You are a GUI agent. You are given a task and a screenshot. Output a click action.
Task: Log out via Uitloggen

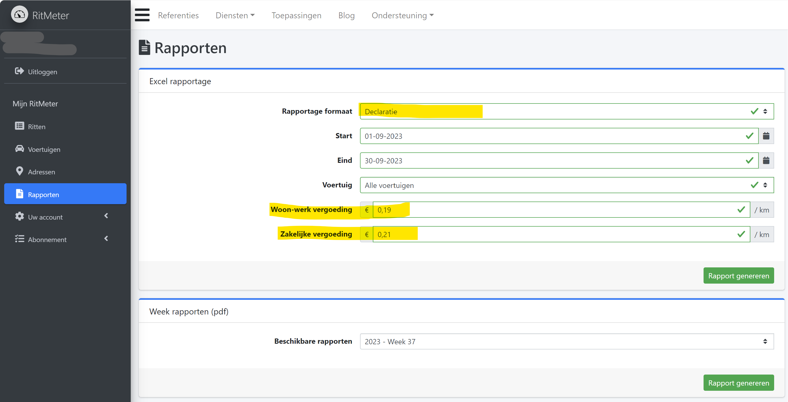coord(65,72)
